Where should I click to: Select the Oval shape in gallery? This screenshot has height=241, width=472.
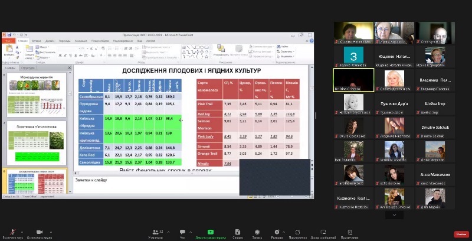point(202,47)
